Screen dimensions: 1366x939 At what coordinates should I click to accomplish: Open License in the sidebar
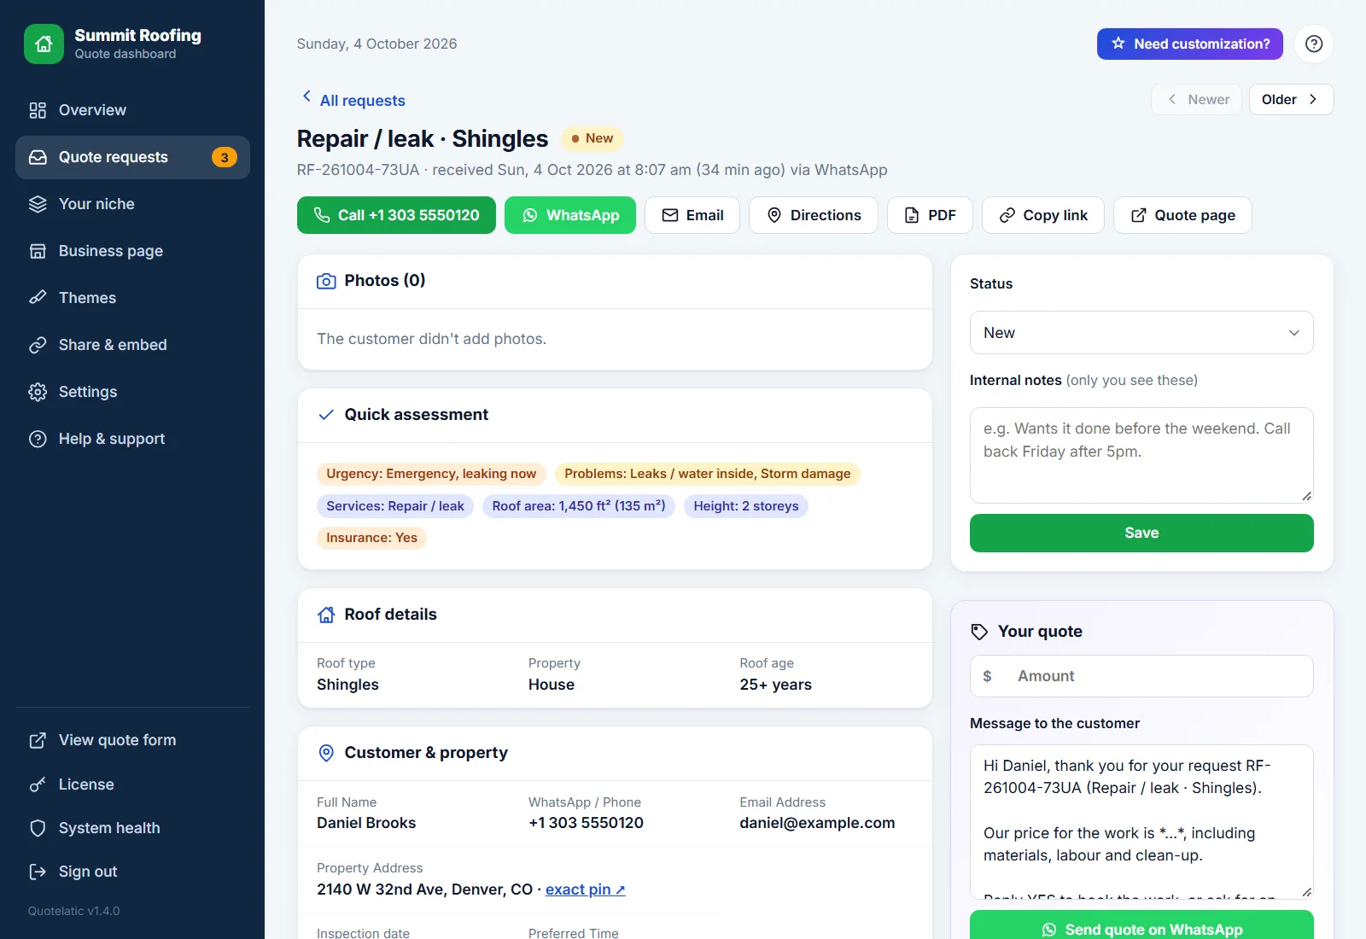point(132,784)
